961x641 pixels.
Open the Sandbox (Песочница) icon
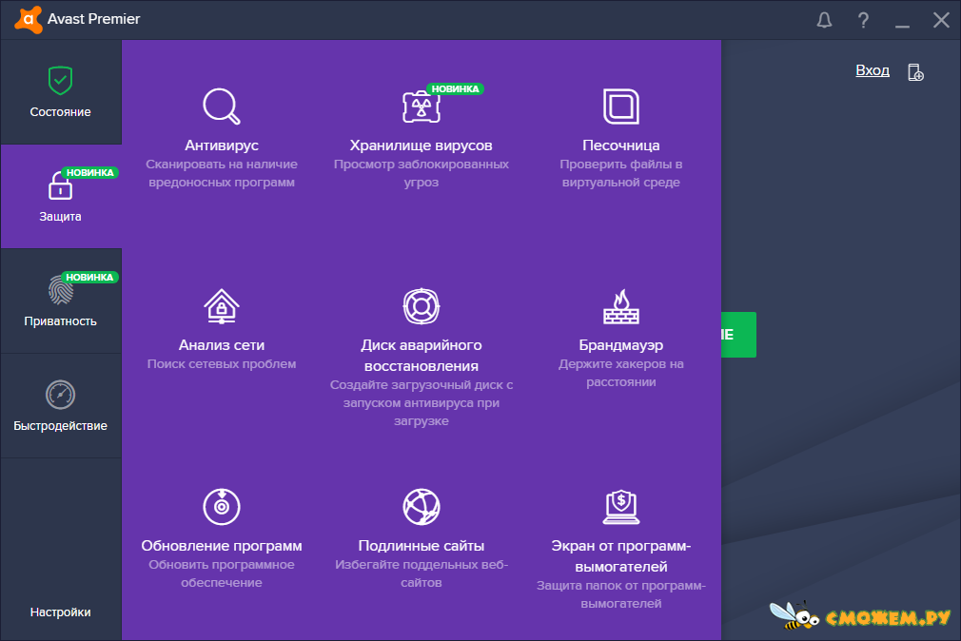point(621,107)
